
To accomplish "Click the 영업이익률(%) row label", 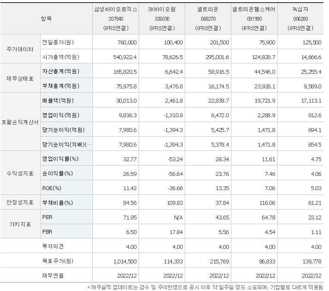I will [60, 159].
